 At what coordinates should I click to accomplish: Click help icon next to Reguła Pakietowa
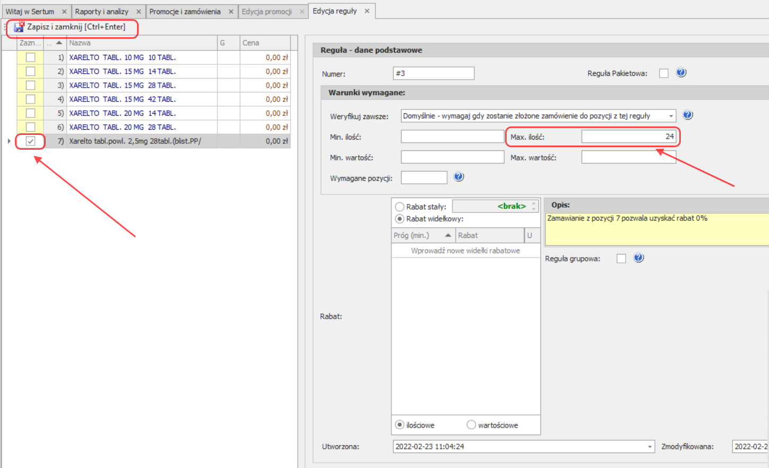point(681,73)
